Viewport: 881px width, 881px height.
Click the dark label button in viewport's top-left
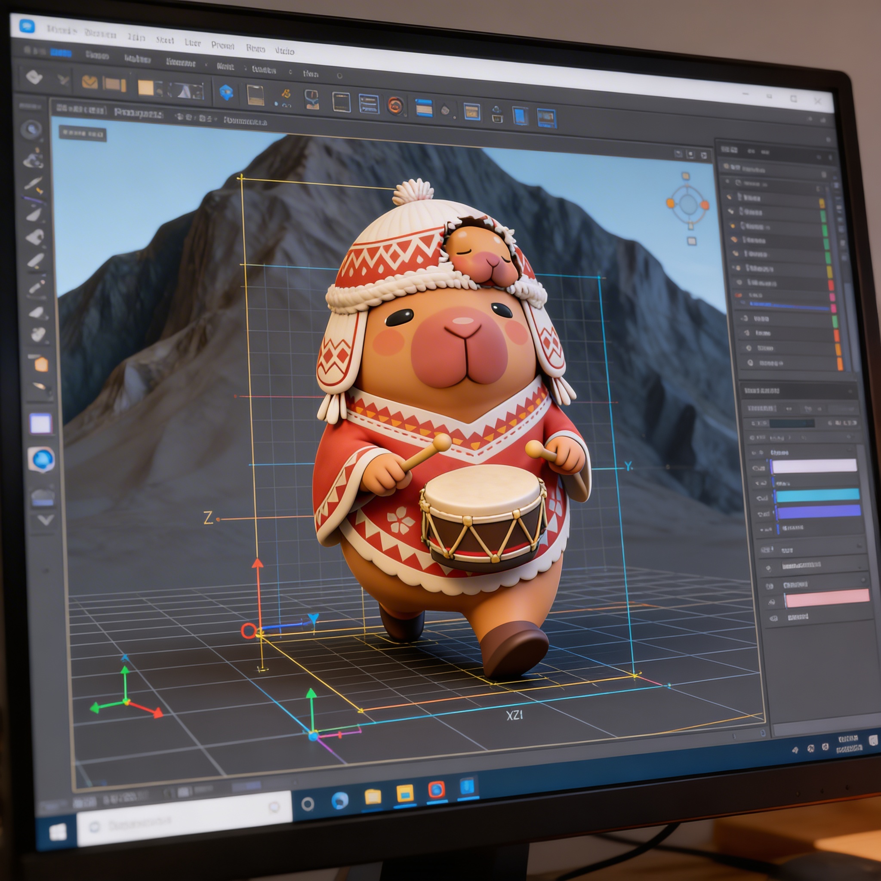tap(83, 134)
